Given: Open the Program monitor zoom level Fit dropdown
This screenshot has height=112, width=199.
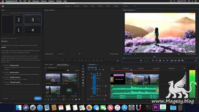Looking at the screenshot, I should point(137,54).
